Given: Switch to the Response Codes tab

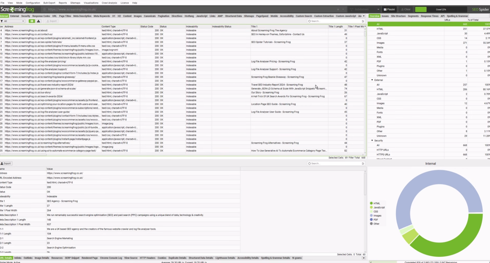Looking at the screenshot, I should click(x=41, y=16).
